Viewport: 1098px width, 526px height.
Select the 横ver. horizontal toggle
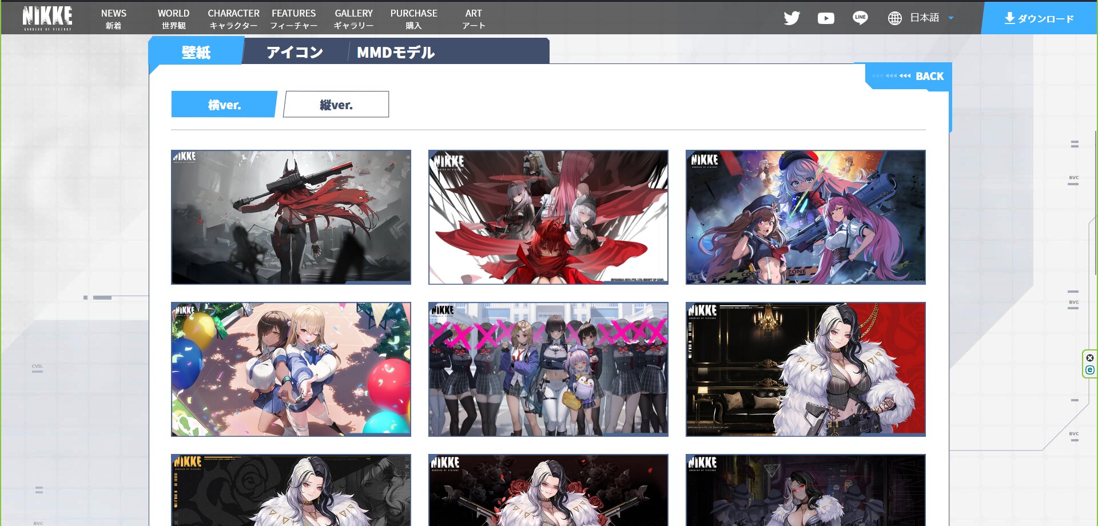coord(224,105)
